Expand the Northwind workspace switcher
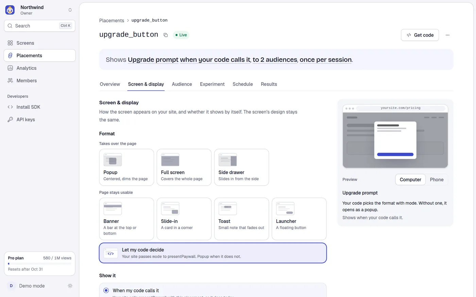This screenshot has height=297, width=476. coord(39,10)
